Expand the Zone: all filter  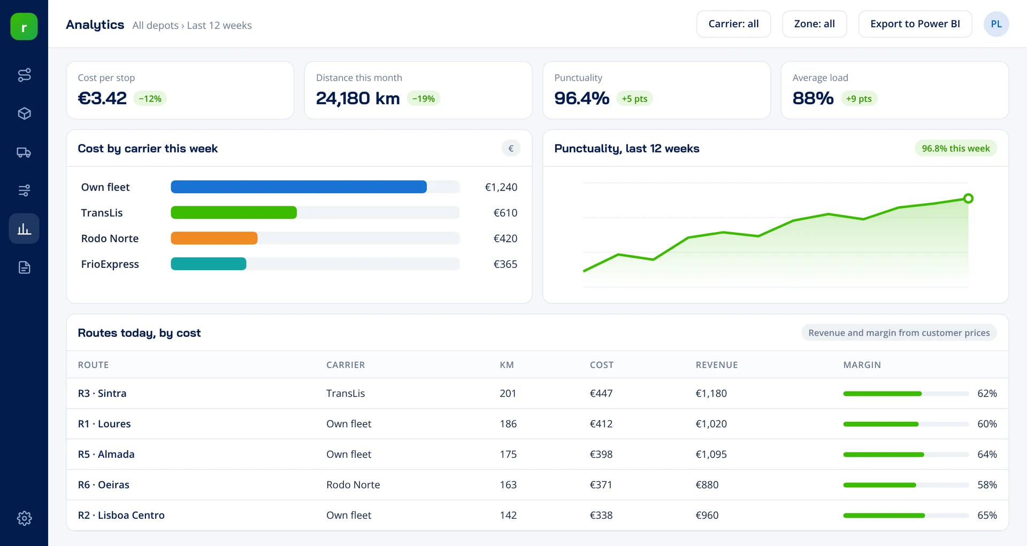tap(814, 24)
